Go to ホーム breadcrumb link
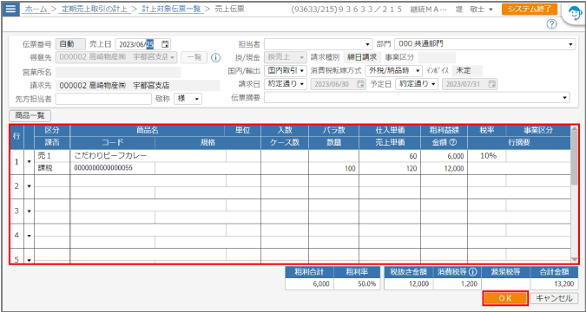 [36, 9]
